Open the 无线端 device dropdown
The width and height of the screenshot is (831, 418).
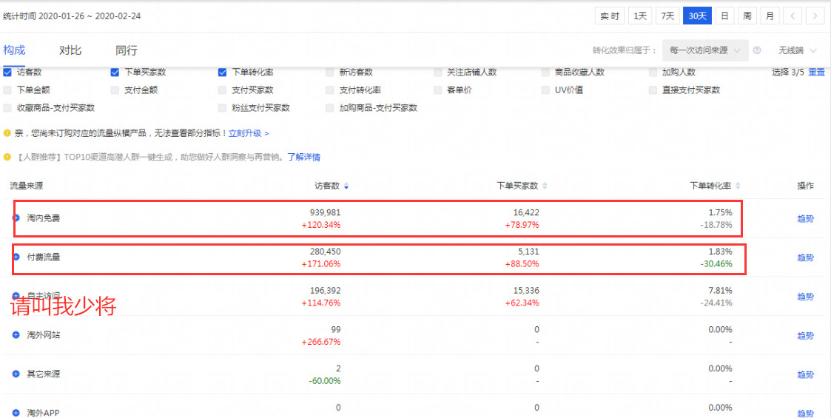coord(797,50)
